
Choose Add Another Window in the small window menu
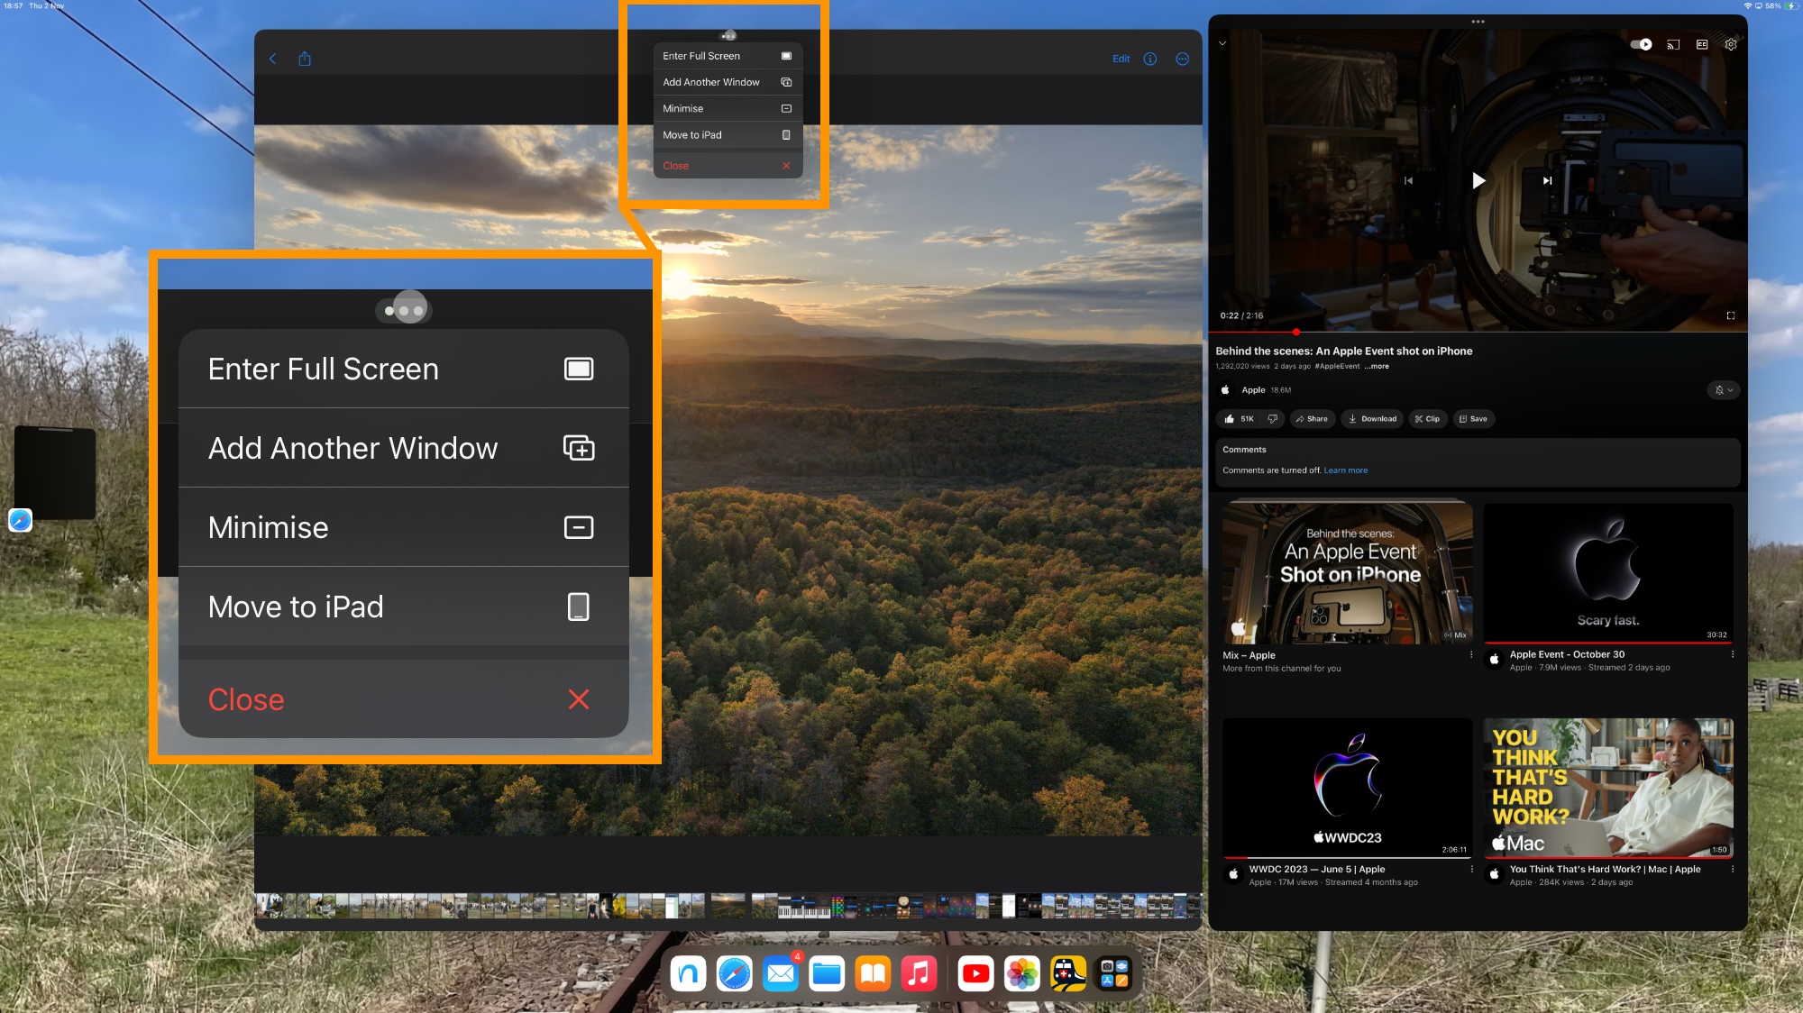point(728,82)
